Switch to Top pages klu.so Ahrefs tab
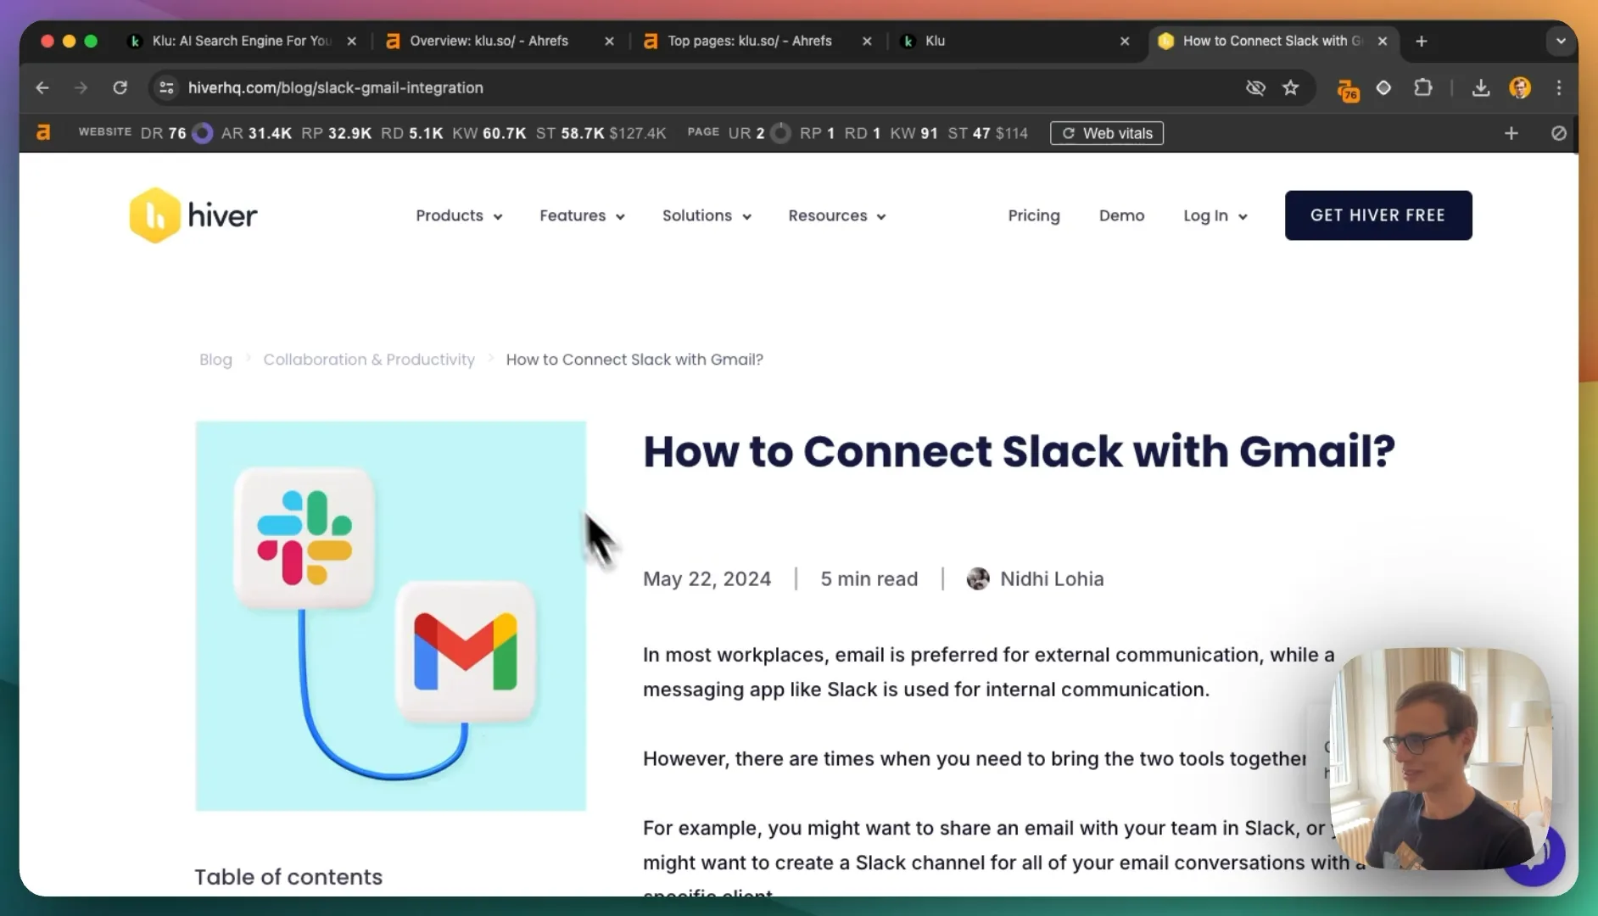1598x916 pixels. click(x=757, y=41)
